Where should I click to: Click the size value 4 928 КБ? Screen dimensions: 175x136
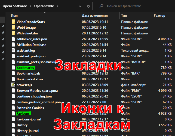165,114
